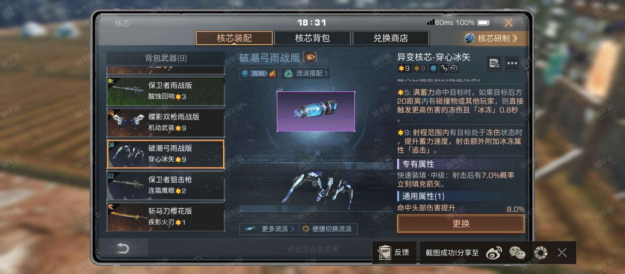
Task: Click the back arrow icon
Action: coord(123,248)
